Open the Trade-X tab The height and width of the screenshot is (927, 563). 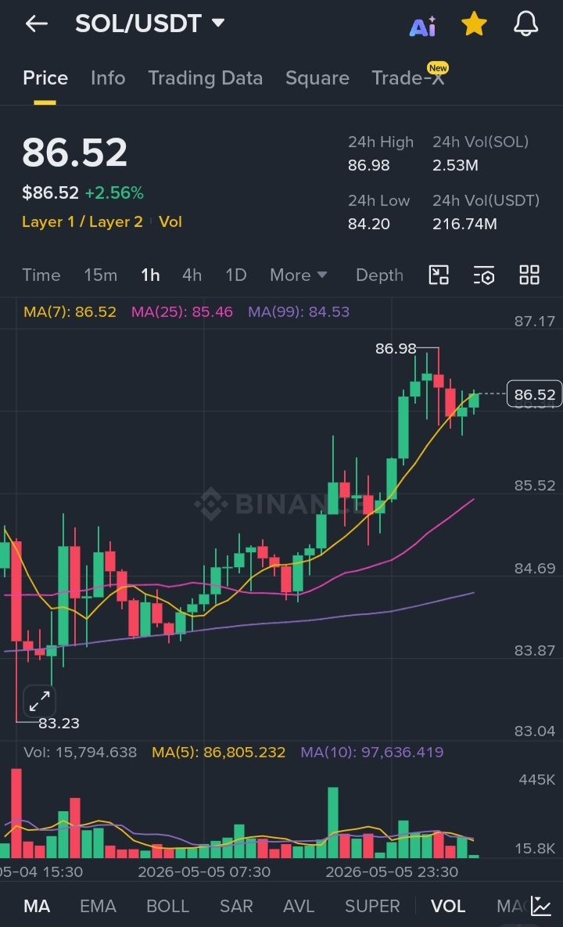coord(407,78)
